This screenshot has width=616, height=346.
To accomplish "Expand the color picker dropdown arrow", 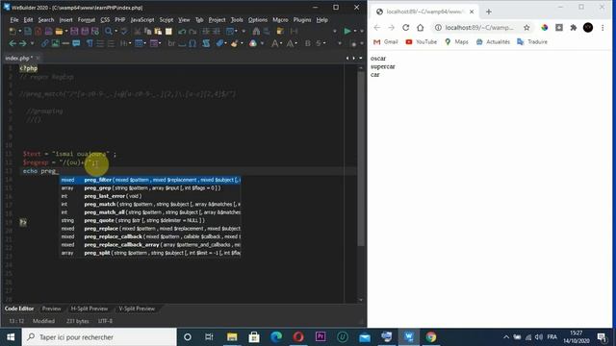I will click(x=262, y=43).
